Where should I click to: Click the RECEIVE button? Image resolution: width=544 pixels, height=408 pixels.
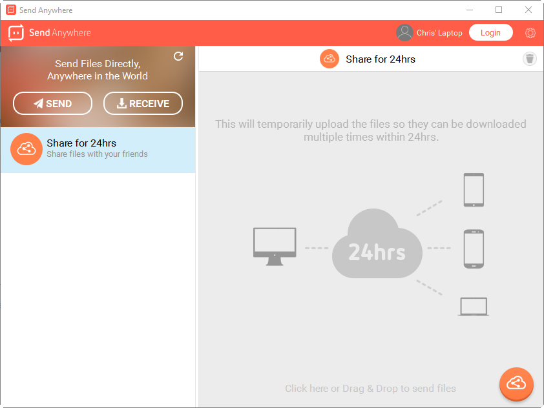click(x=143, y=103)
